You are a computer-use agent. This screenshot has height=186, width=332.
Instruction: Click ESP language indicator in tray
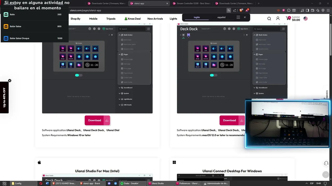tap(312, 183)
